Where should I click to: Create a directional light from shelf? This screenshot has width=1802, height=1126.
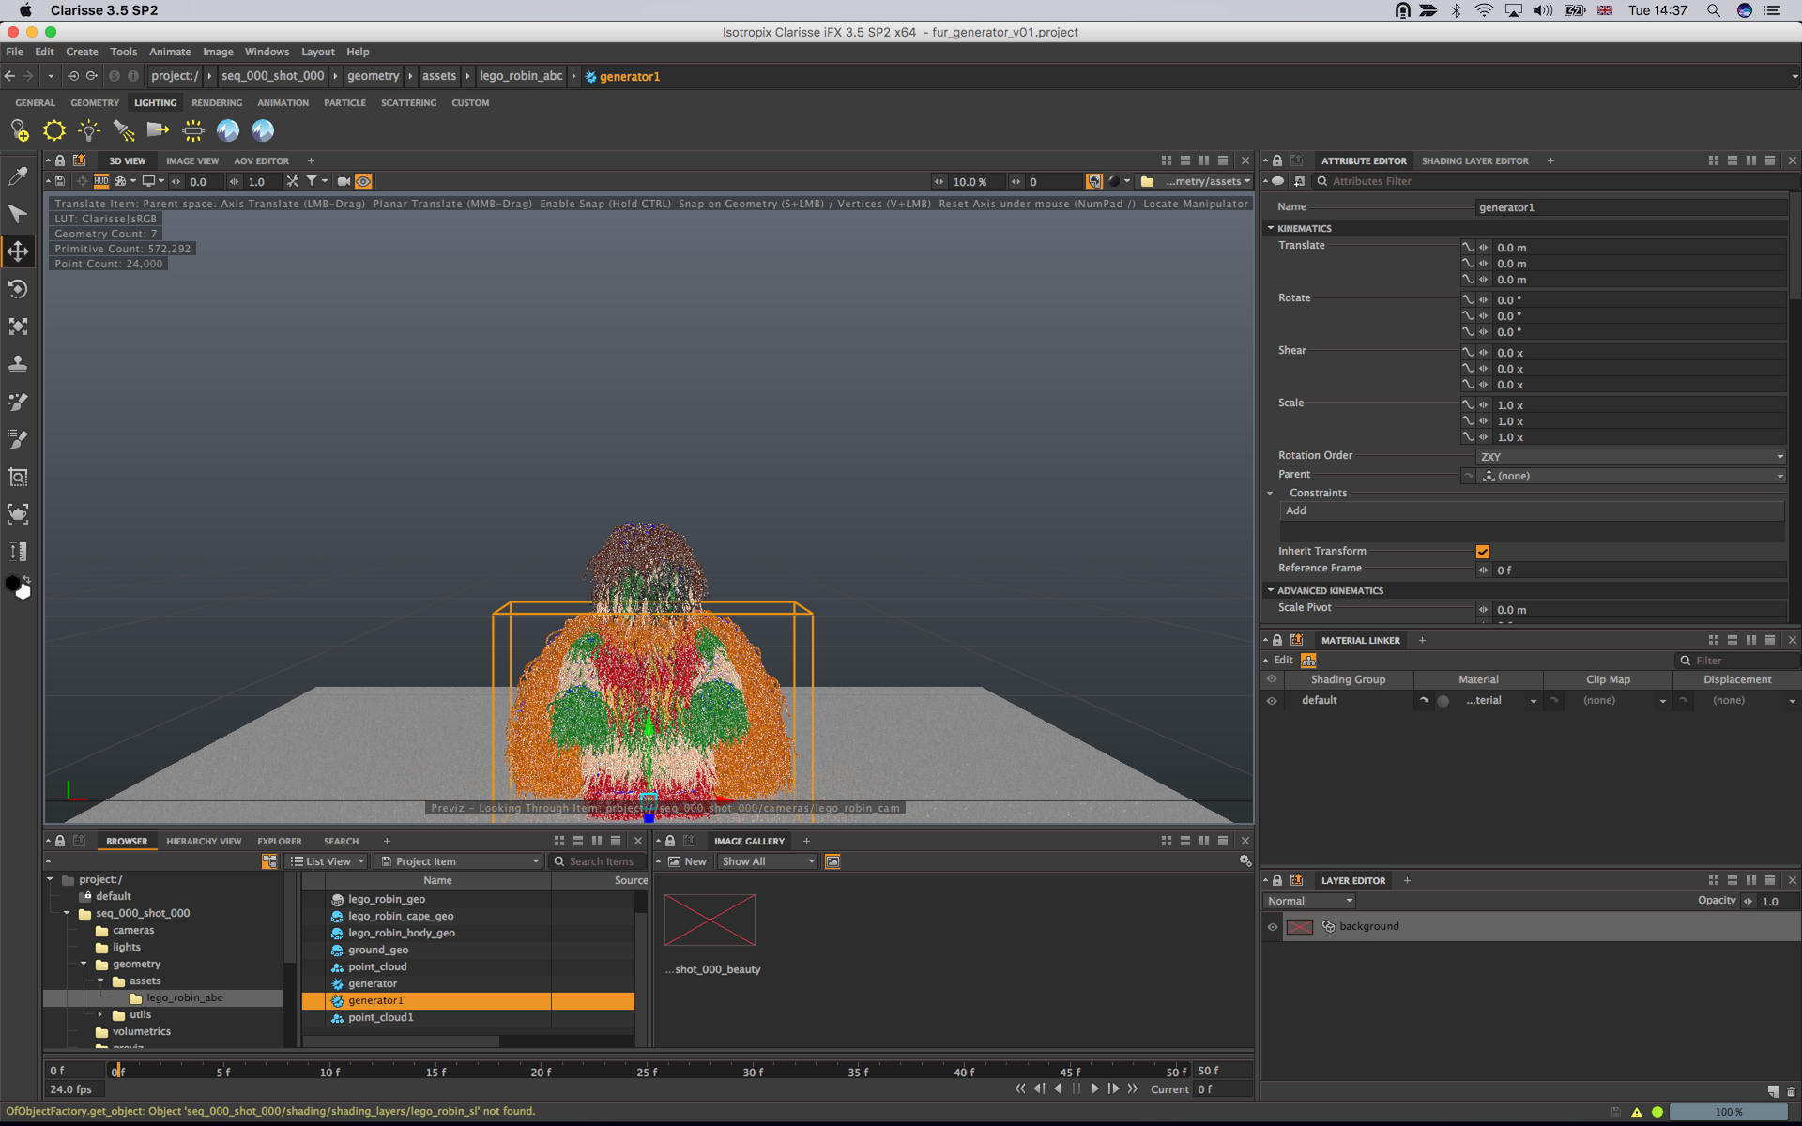click(x=158, y=130)
